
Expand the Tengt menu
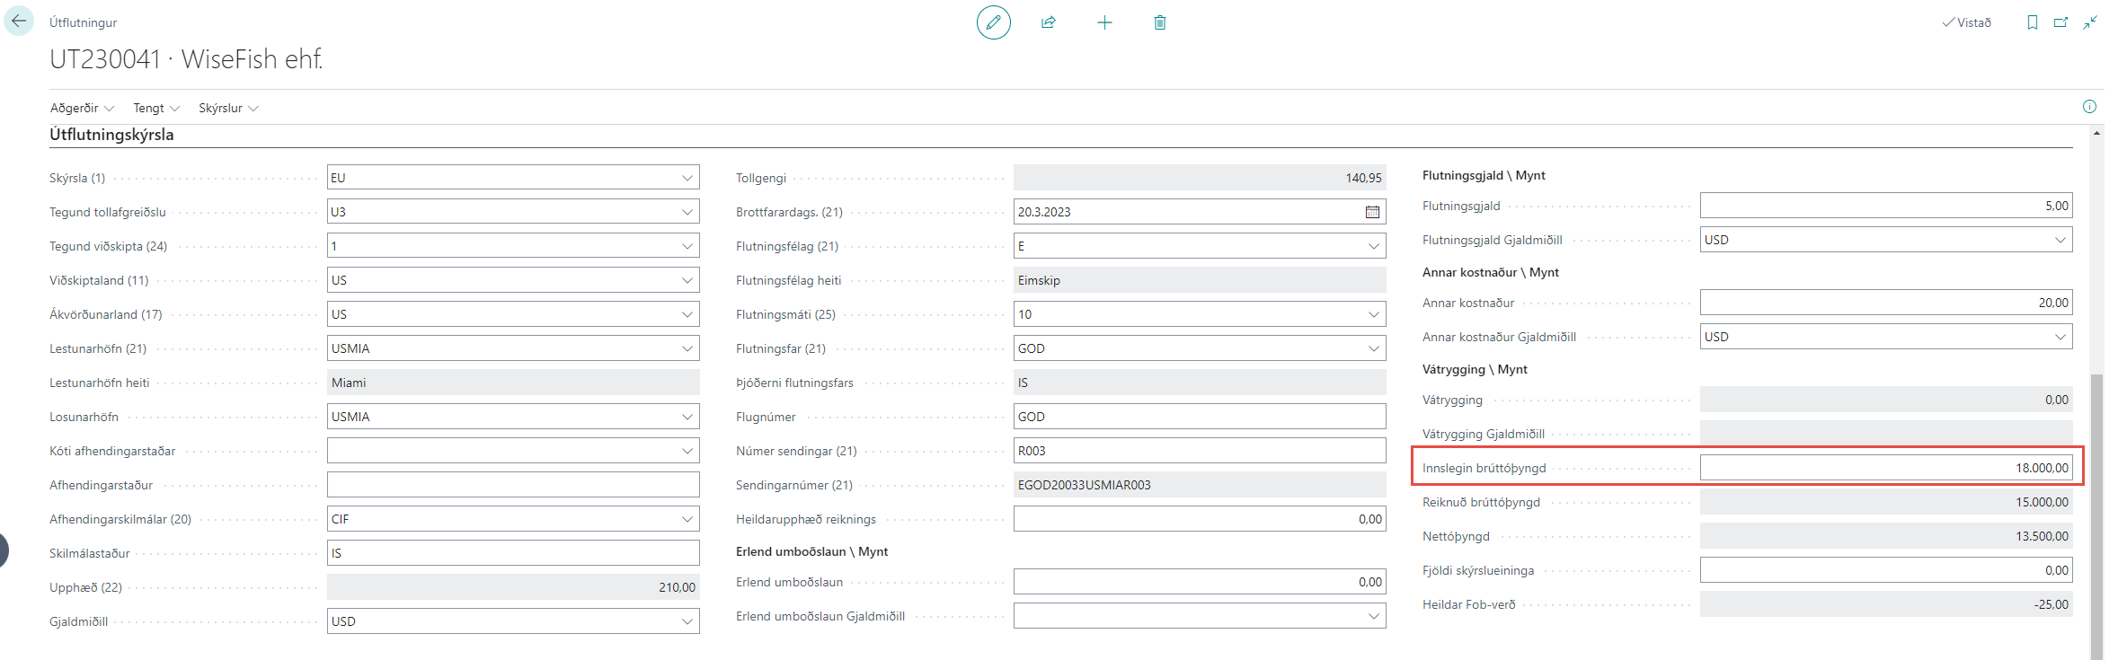point(156,108)
